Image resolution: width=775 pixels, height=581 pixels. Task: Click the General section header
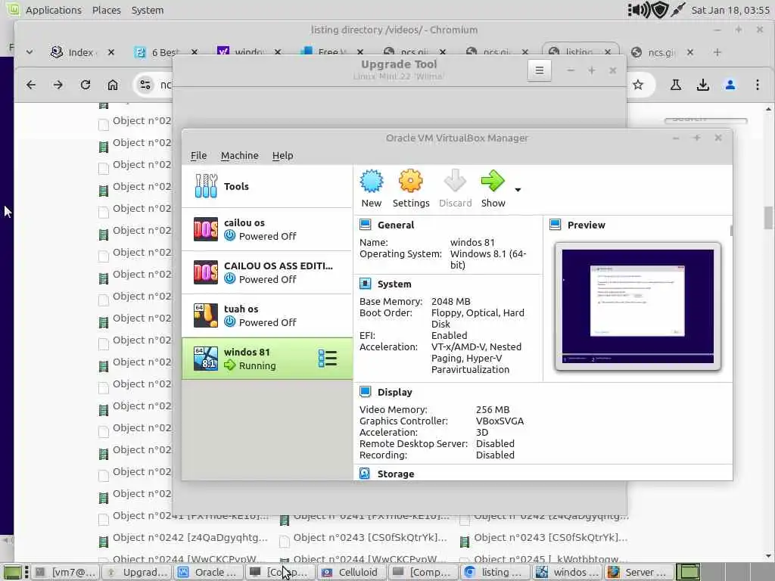pyautogui.click(x=395, y=225)
